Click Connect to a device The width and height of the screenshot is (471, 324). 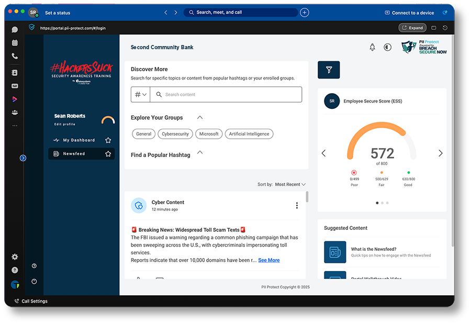(x=409, y=13)
